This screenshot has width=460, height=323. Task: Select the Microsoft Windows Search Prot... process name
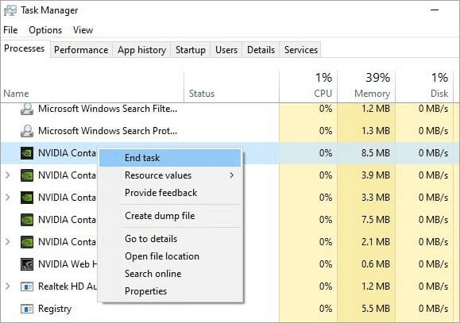coord(108,131)
